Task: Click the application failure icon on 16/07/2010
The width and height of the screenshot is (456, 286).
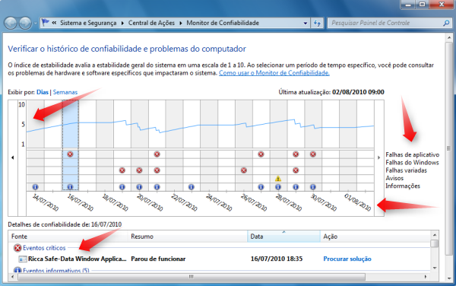Action: point(70,154)
